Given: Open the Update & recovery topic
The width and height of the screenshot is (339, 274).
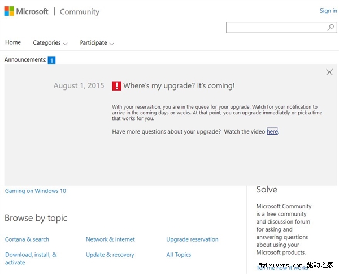Looking at the screenshot, I should (110, 255).
